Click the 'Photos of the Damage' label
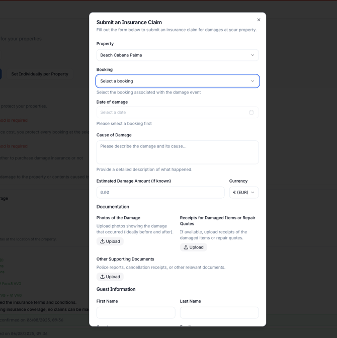 tap(118, 218)
